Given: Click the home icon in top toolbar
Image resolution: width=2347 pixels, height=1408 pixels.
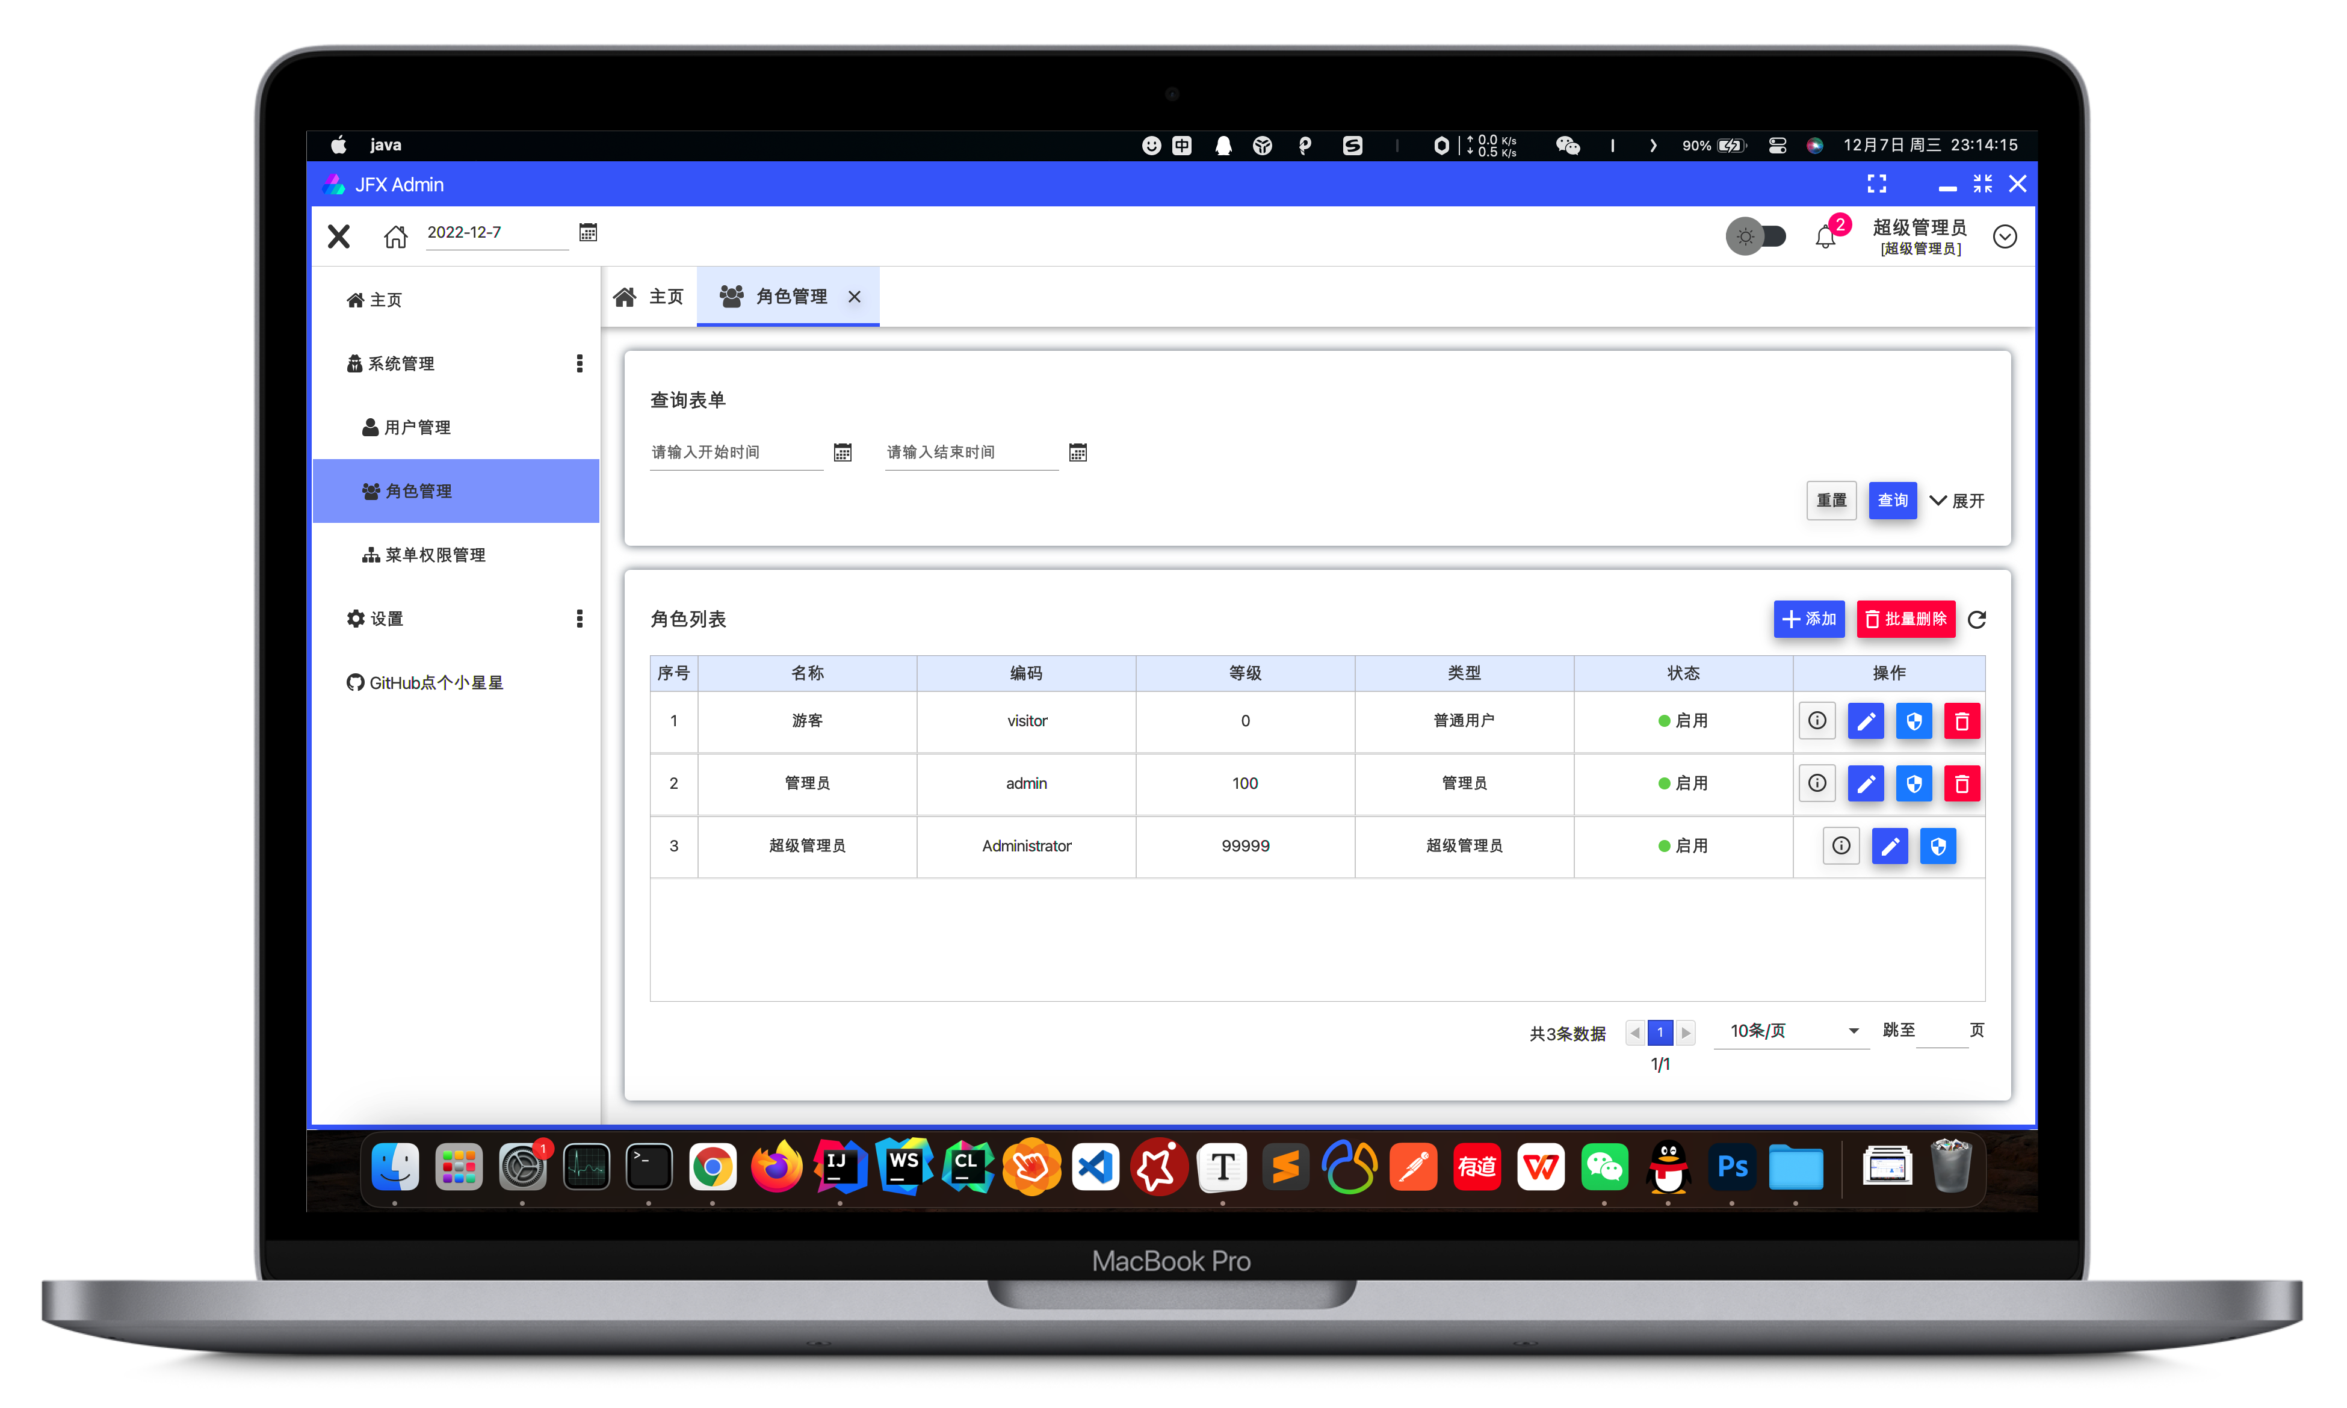Looking at the screenshot, I should click(395, 236).
